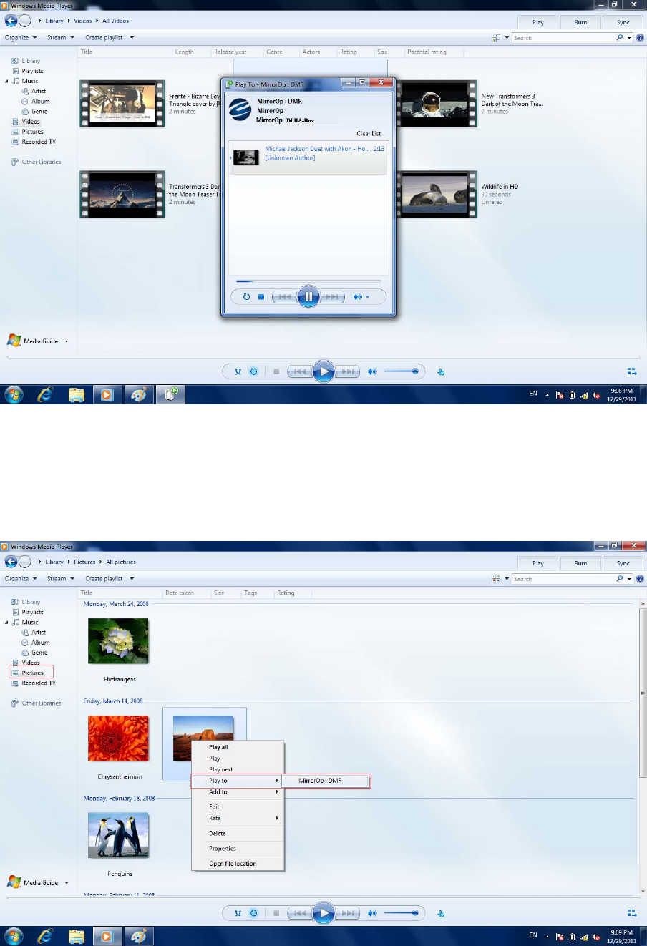Click Windows Media Player icon on lower taskbar
647x946 pixels.
click(x=107, y=935)
